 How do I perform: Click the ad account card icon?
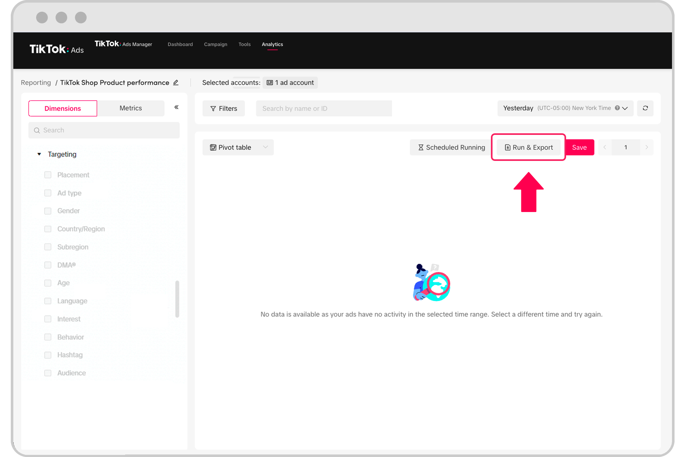270,83
